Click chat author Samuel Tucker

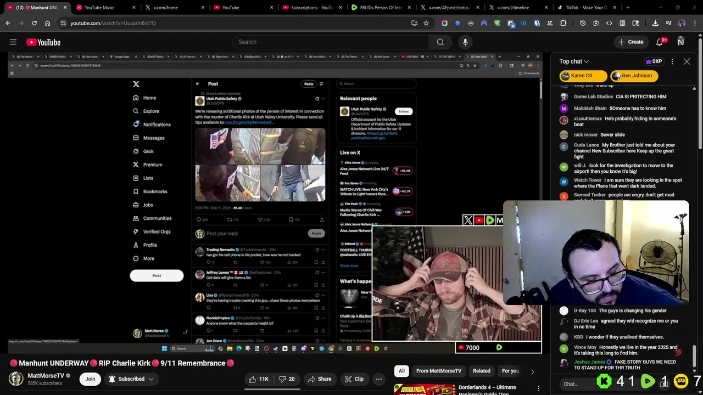590,195
